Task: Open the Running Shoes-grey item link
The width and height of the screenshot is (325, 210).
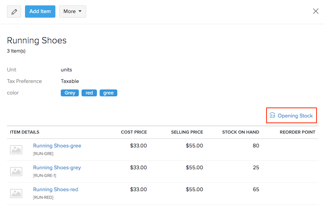Action: point(57,168)
